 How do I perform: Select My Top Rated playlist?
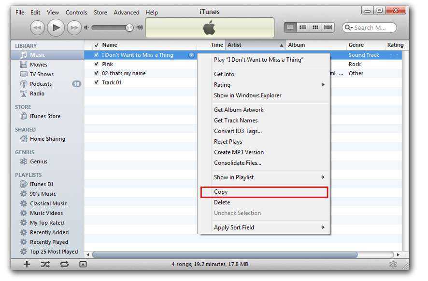tap(47, 223)
